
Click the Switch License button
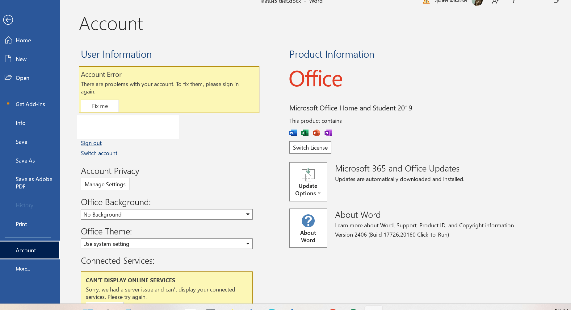(310, 147)
